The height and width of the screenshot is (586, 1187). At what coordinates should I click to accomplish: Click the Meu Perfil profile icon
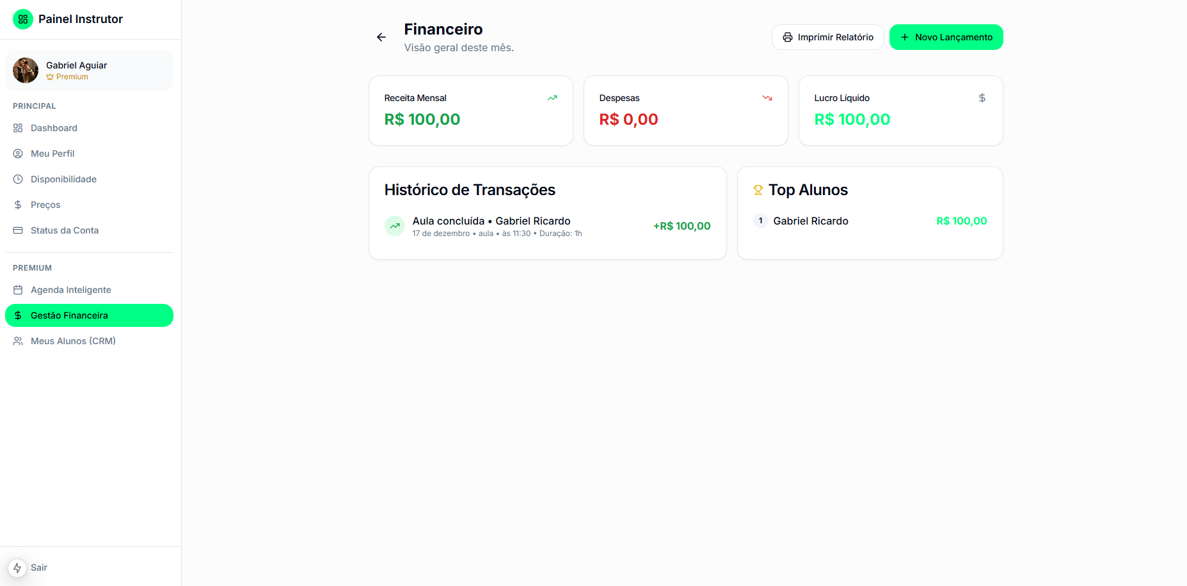pyautogui.click(x=19, y=154)
